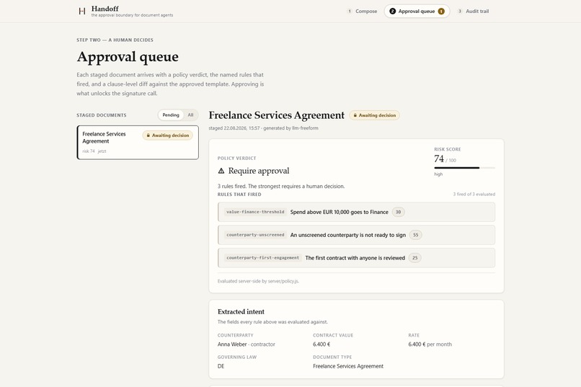
Task: Click the warning triangle beside Require approval
Action: (x=221, y=171)
